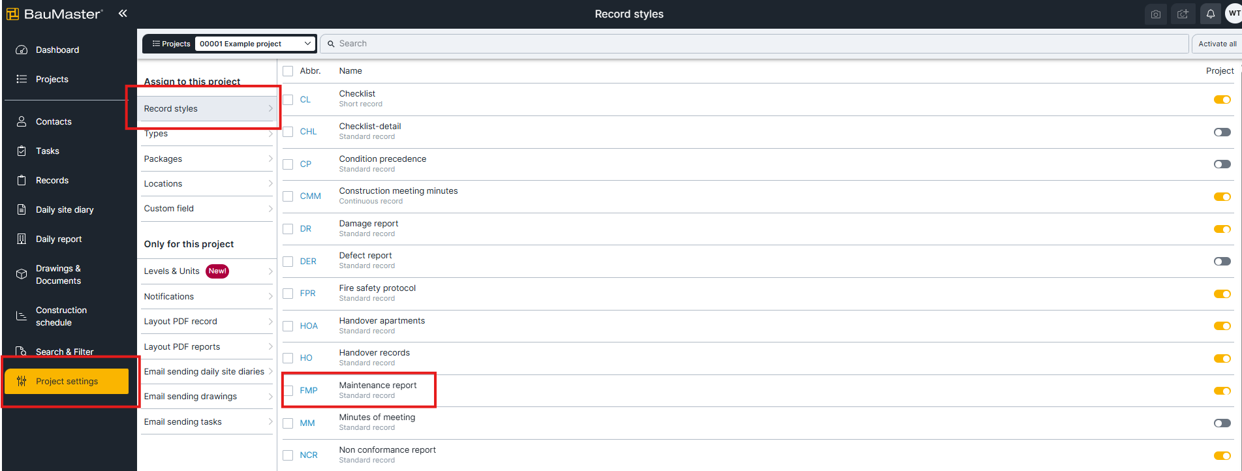Open Email sending drawings settings
Screen dimensions: 1242x471
[x=207, y=397]
